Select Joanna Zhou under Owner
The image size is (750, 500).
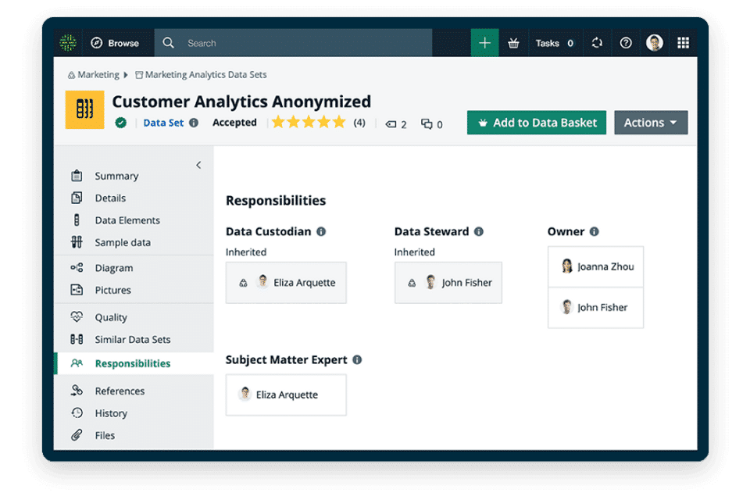coord(595,267)
